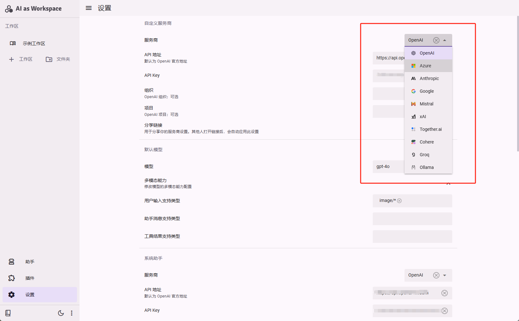Toggle the hamburger menu button

point(89,8)
